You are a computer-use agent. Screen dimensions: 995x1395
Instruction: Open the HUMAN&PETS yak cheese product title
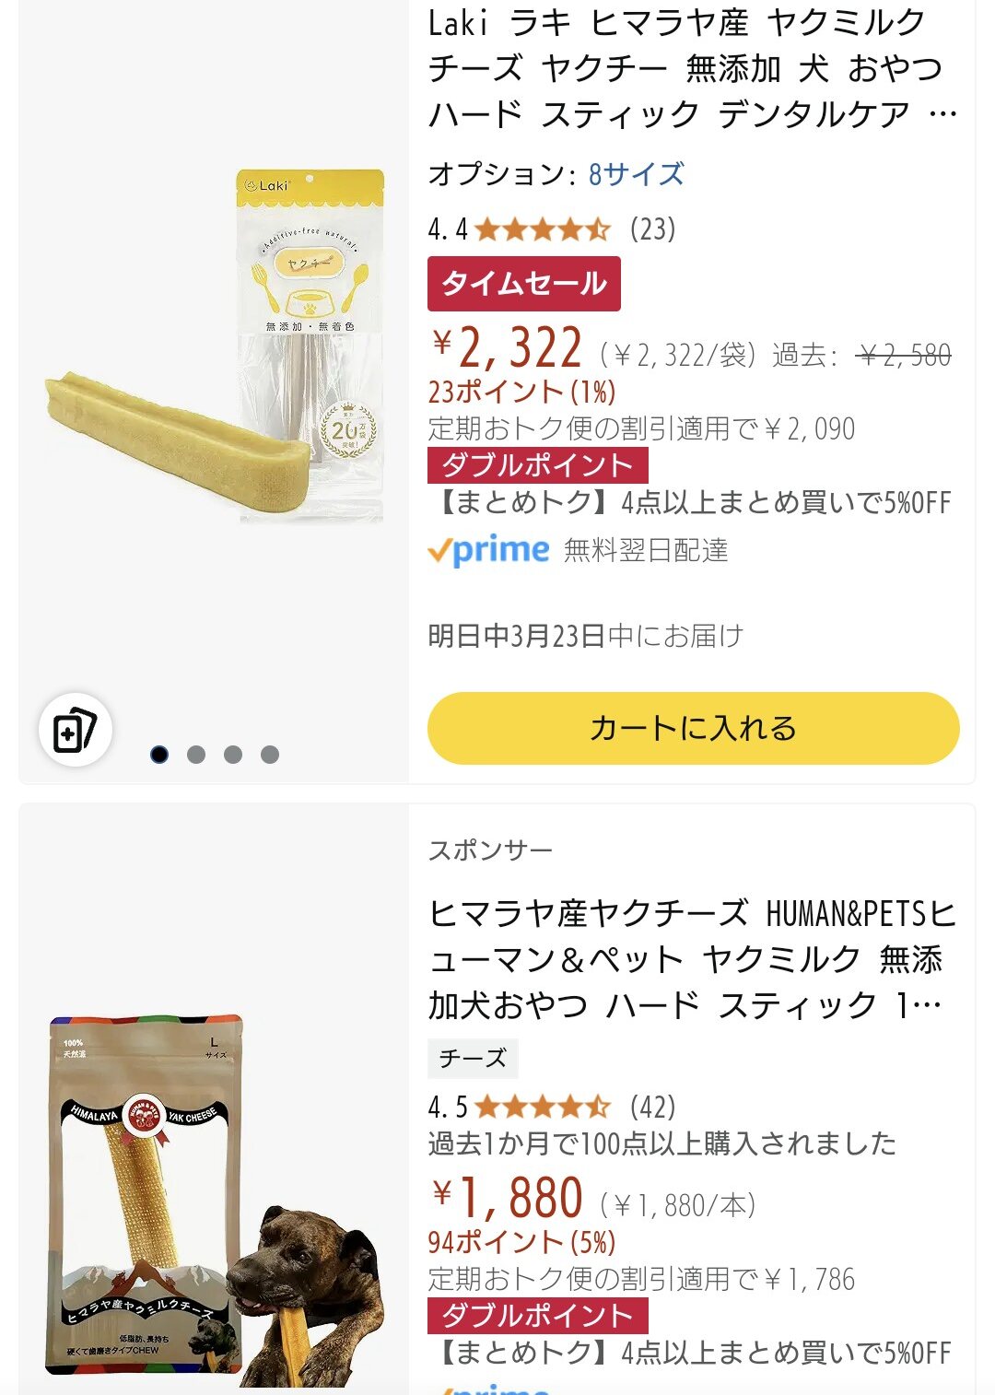click(691, 959)
